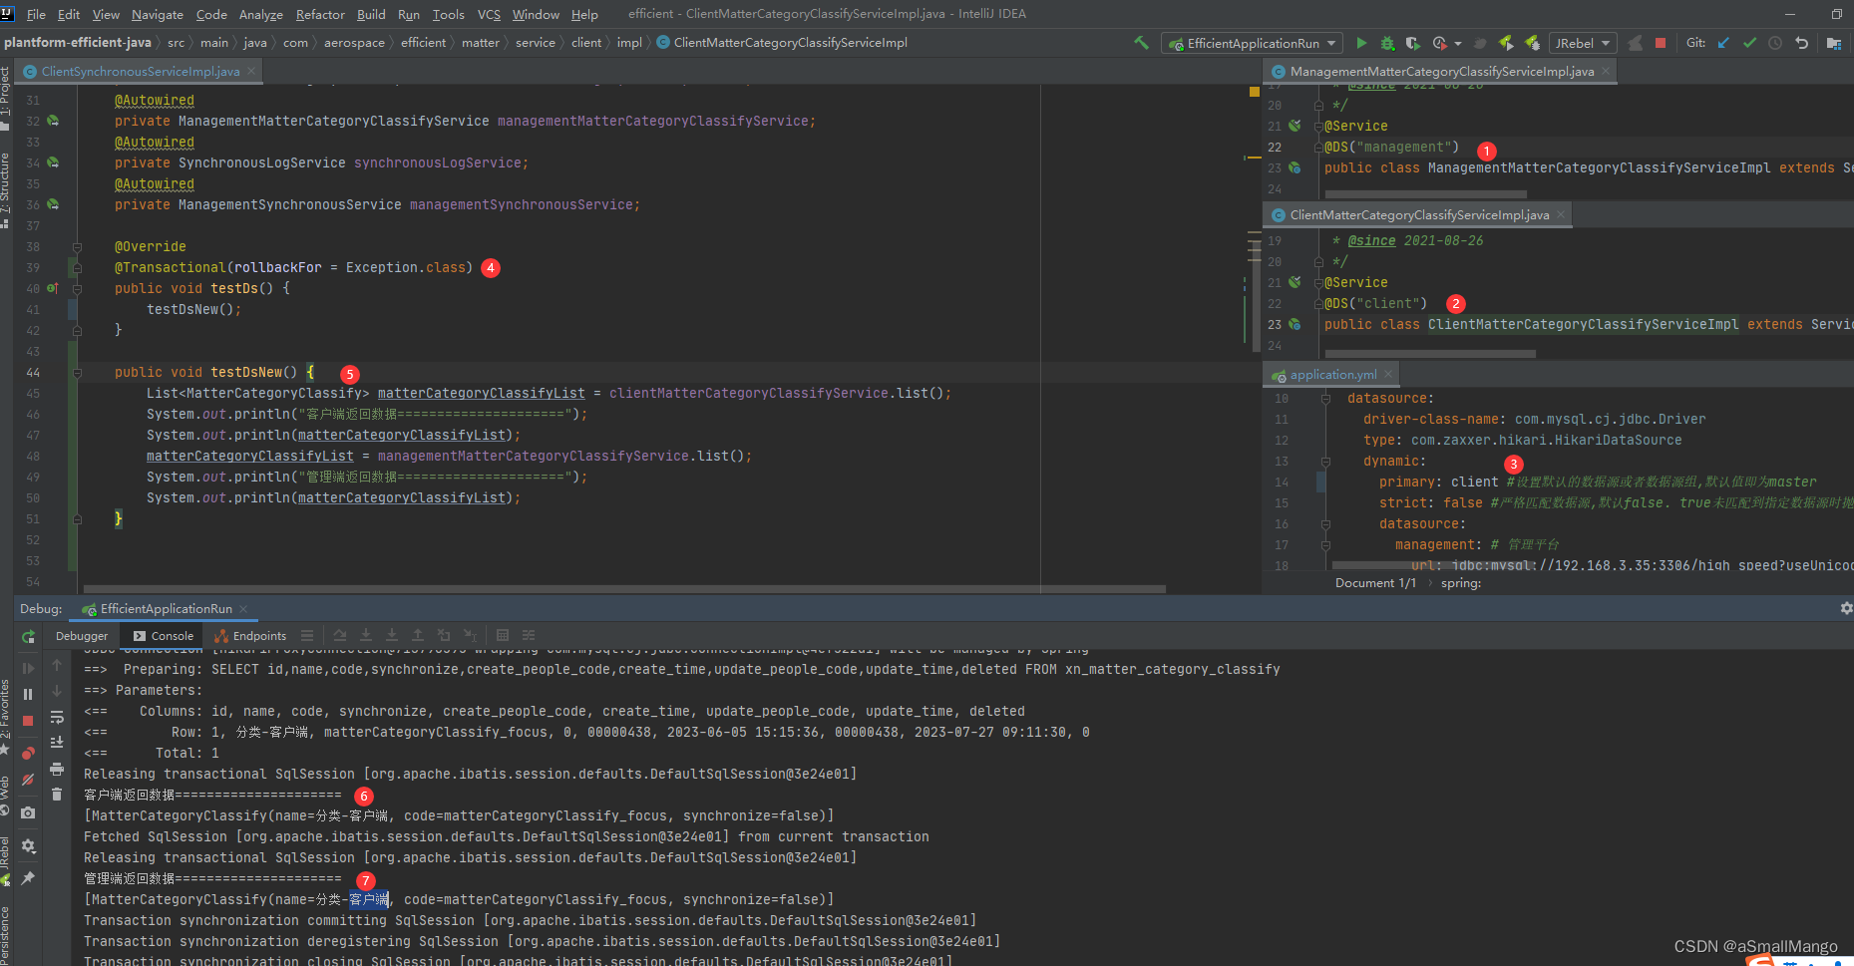
Task: Open the Build menu
Action: coord(371,14)
